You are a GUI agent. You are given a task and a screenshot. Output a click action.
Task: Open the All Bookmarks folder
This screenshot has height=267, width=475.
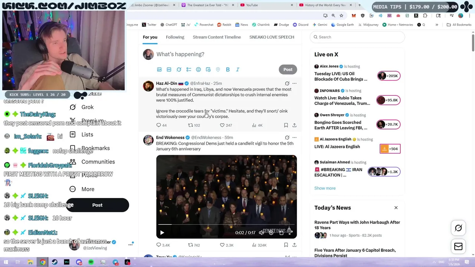click(459, 25)
